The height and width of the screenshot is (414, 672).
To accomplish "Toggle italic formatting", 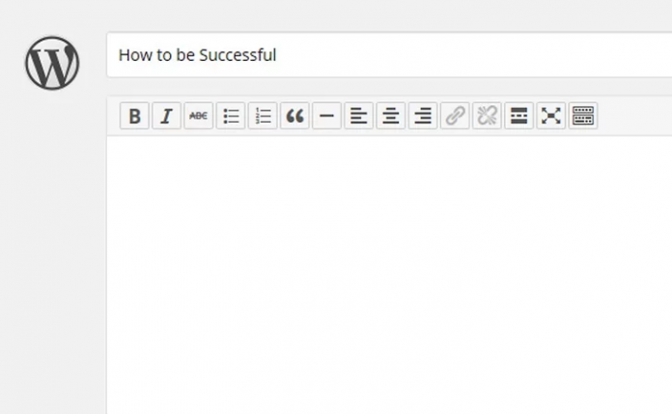I will click(166, 116).
